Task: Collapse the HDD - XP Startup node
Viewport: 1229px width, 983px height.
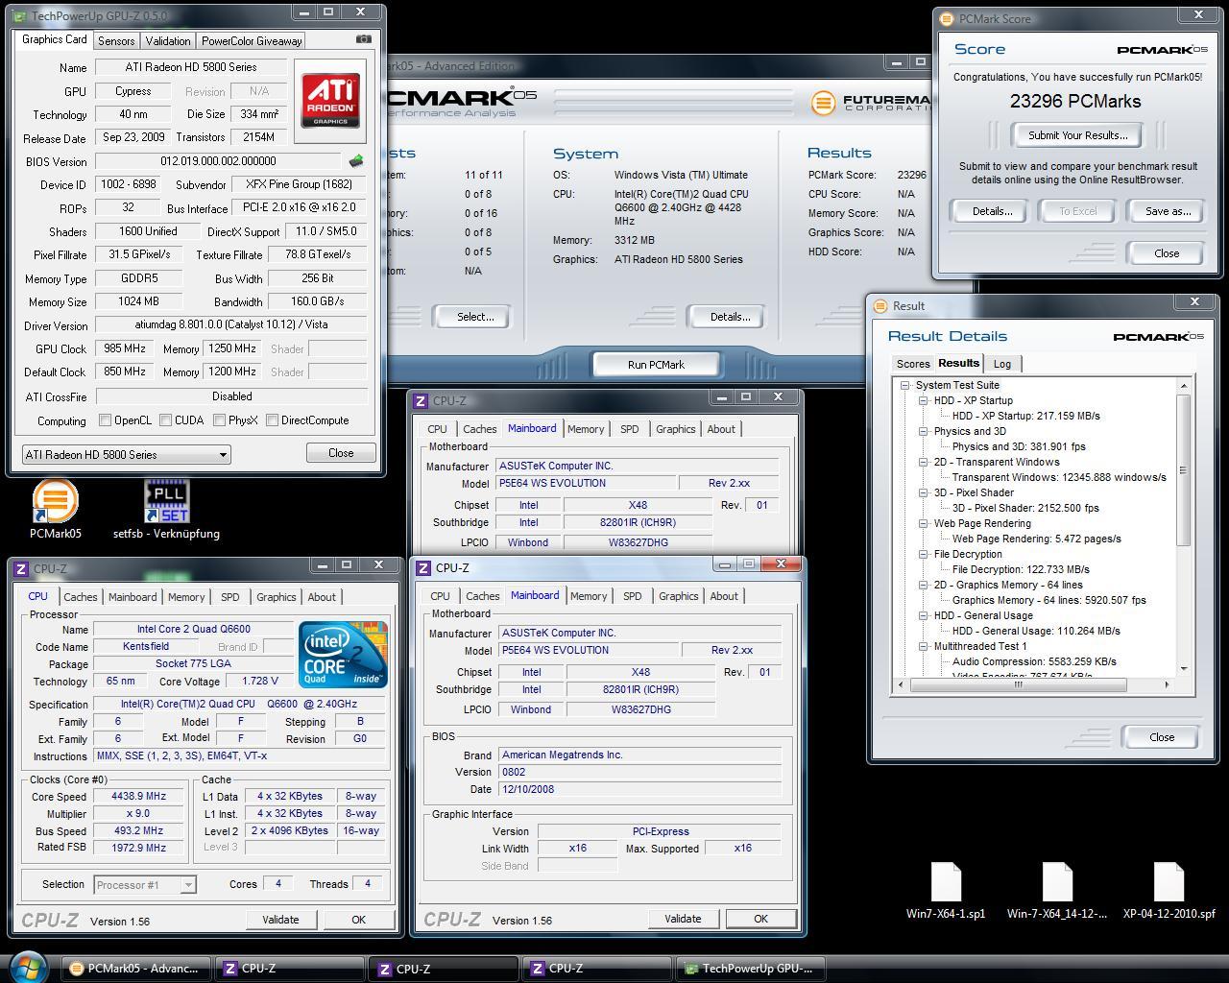Action: (x=923, y=400)
